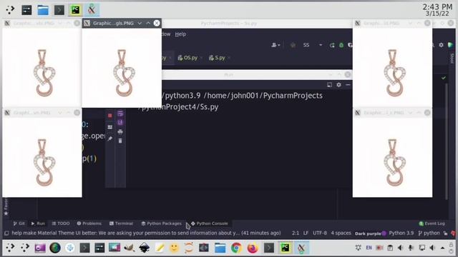This screenshot has width=458, height=257.
Task: Click the bottom-right pendant image window
Action: [x=392, y=157]
